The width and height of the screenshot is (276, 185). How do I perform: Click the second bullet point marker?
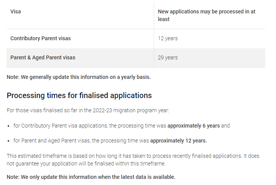(8, 141)
